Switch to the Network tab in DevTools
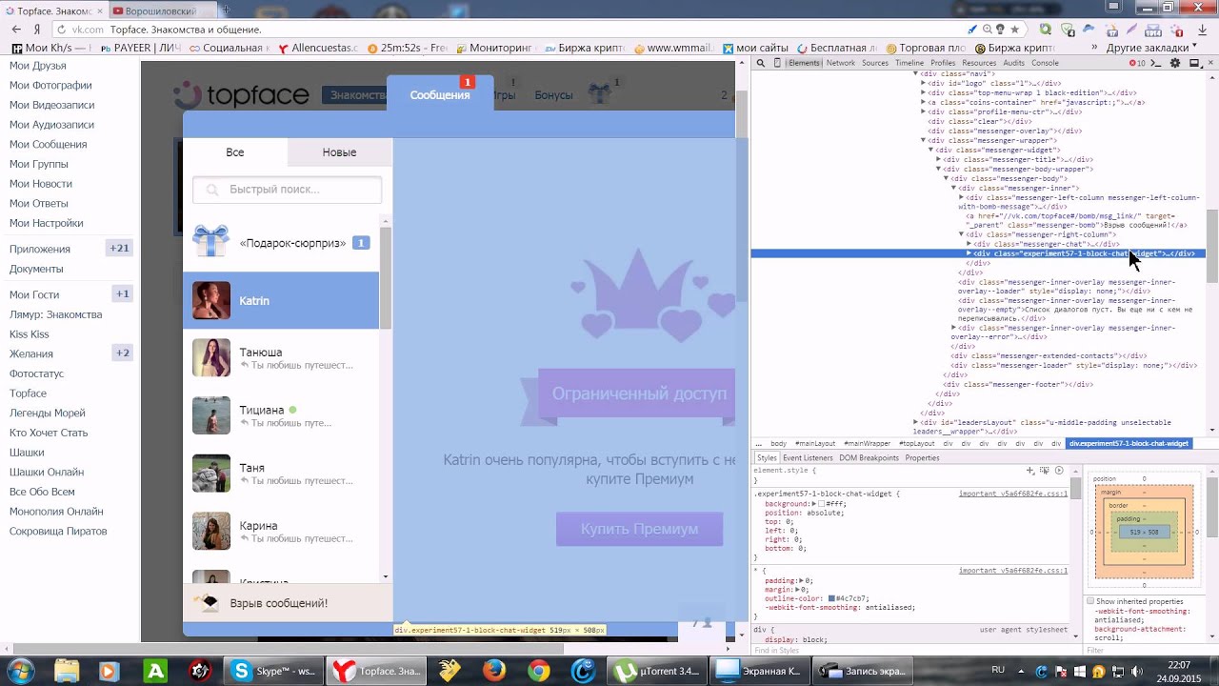Screen dimensions: 1219x686 pos(840,63)
